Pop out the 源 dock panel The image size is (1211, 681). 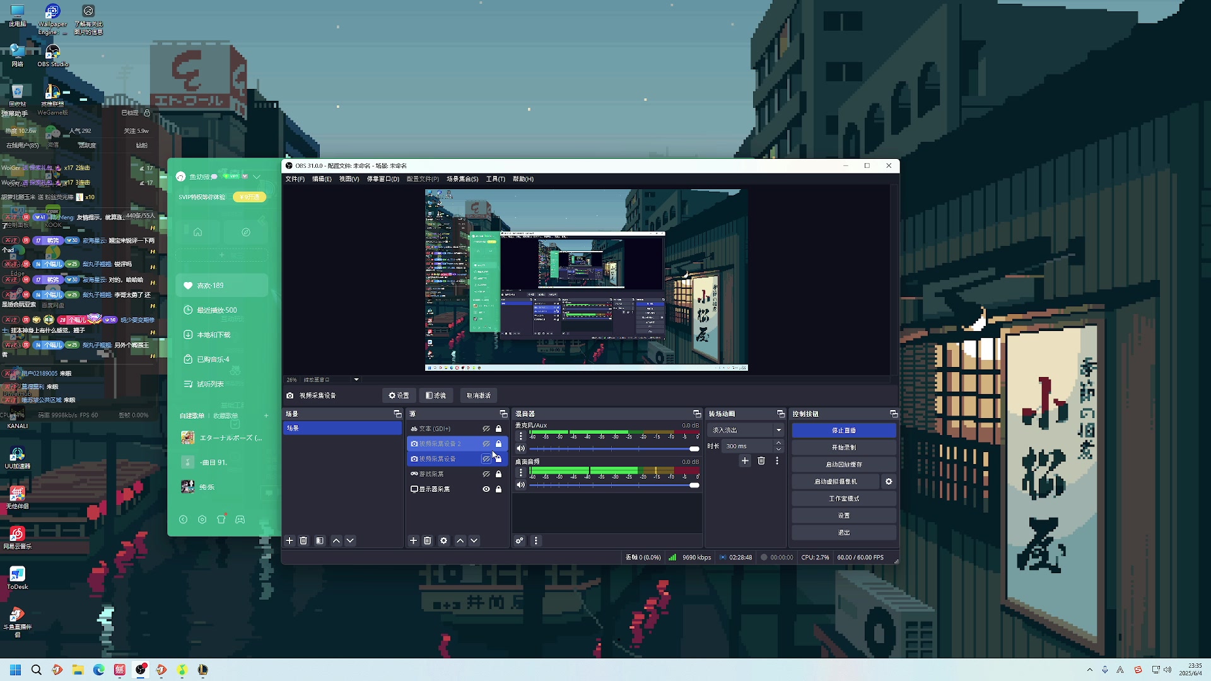coord(503,414)
